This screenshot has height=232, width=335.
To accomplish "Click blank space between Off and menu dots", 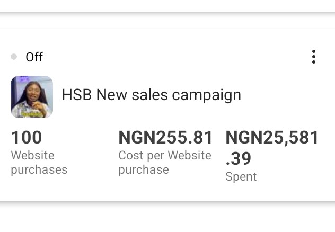I will coord(170,57).
